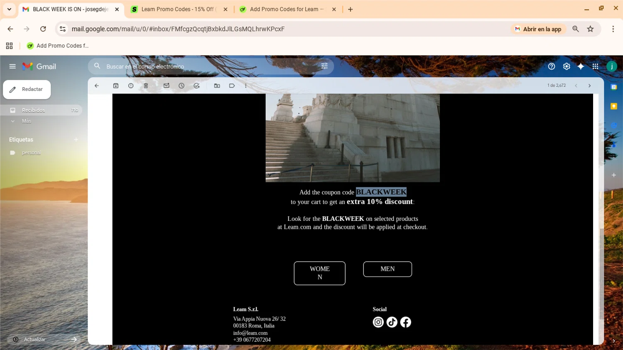The image size is (623, 350).
Task: Open more options in email toolbar
Action: (246, 86)
